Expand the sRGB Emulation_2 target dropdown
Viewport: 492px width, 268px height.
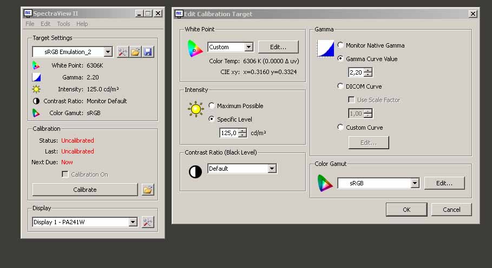coord(108,52)
